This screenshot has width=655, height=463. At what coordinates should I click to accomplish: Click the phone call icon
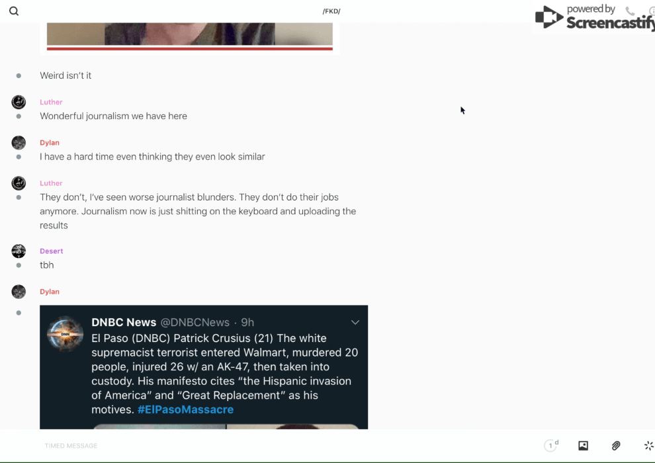click(x=630, y=11)
